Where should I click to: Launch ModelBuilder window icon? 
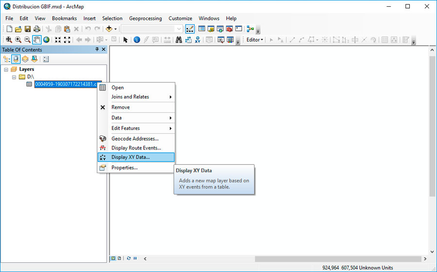point(250,29)
